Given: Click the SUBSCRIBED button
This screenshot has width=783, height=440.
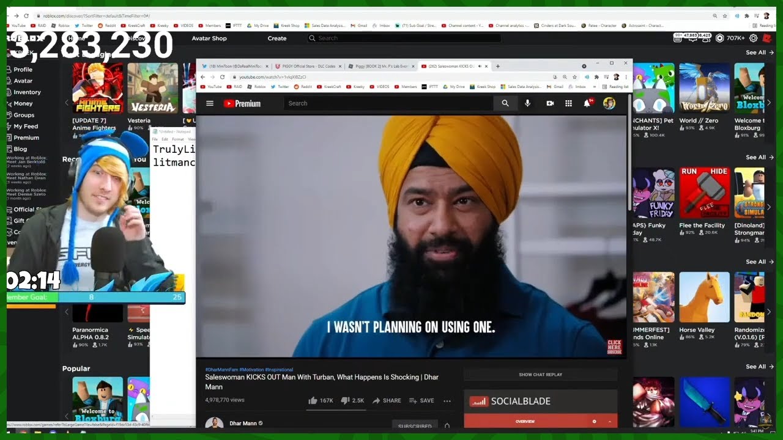Looking at the screenshot, I should [415, 426].
